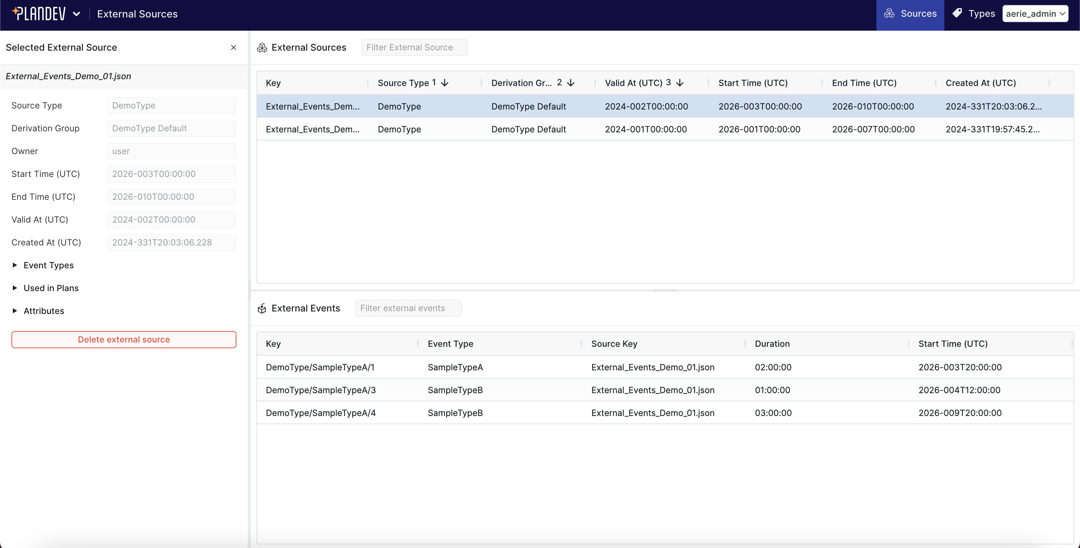Click the External Events panel icon
This screenshot has width=1080, height=548.
coord(262,308)
